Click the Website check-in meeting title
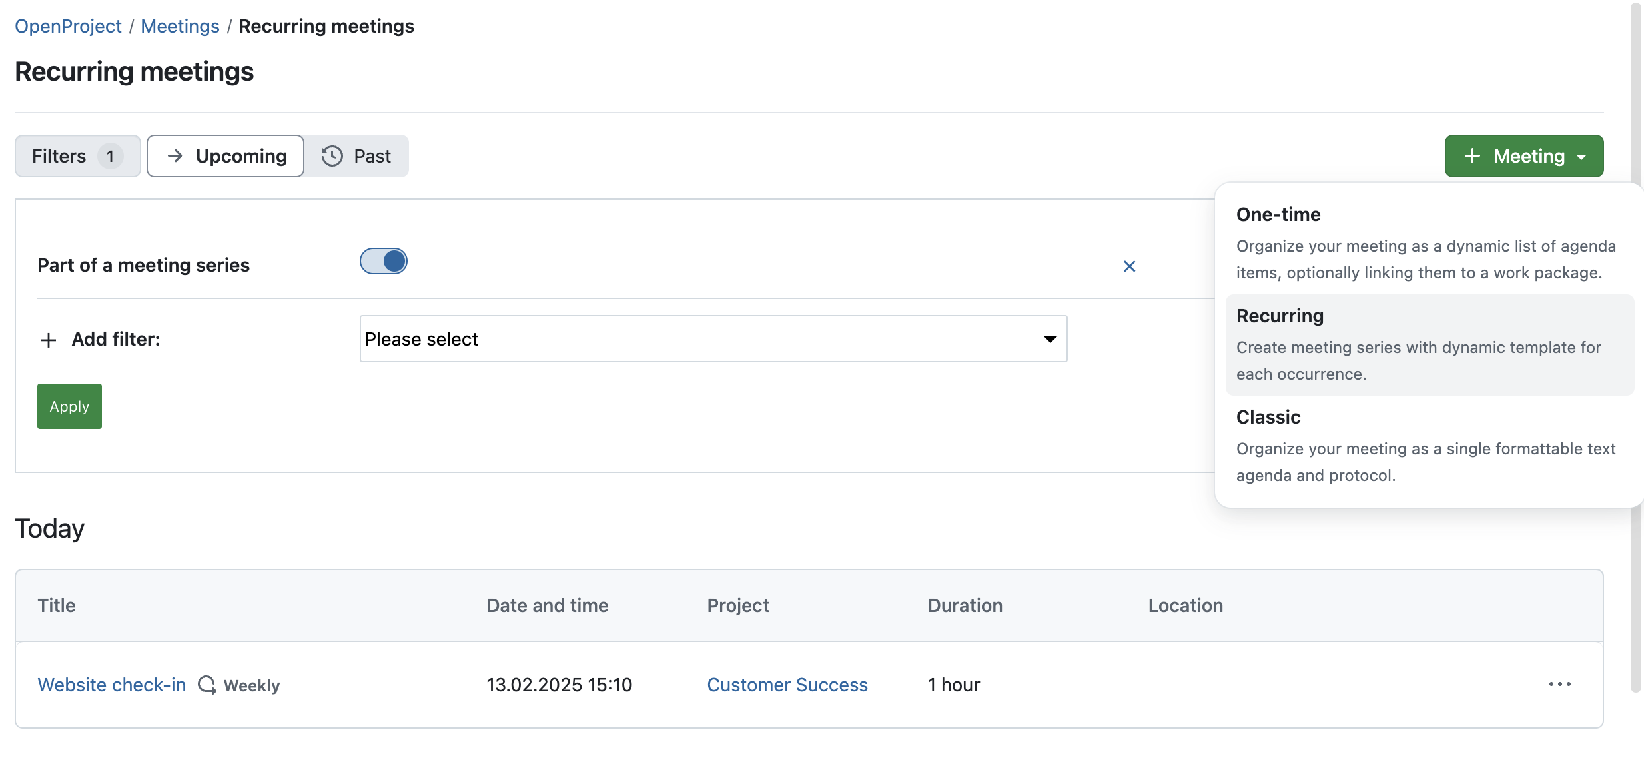 coord(111,685)
